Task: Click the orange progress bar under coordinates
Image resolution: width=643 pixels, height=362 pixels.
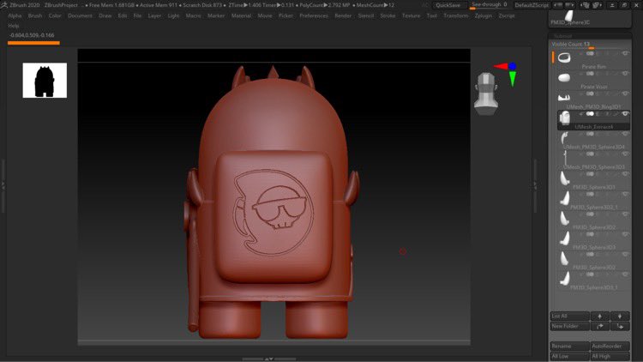Action: point(33,43)
